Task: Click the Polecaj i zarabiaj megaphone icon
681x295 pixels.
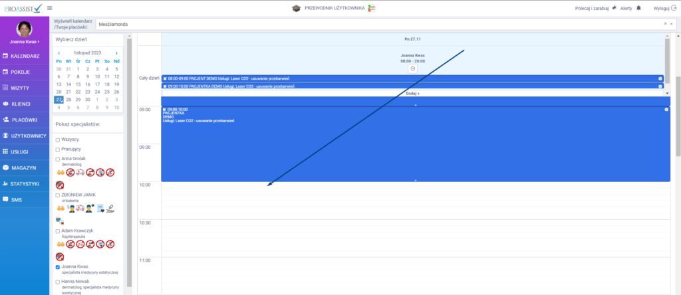Action: click(x=613, y=8)
